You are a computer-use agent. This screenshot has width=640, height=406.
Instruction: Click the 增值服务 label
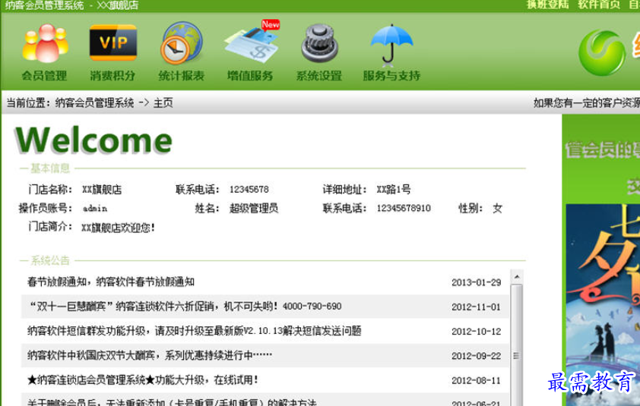[x=250, y=76]
